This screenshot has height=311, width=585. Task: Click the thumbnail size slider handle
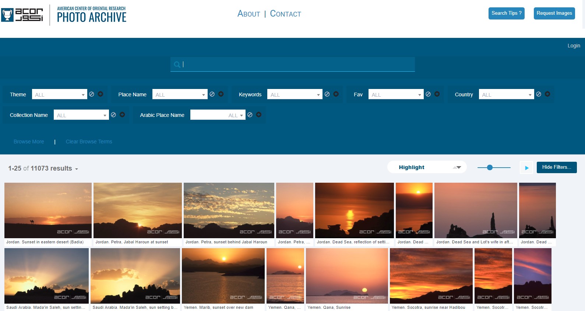click(x=490, y=168)
